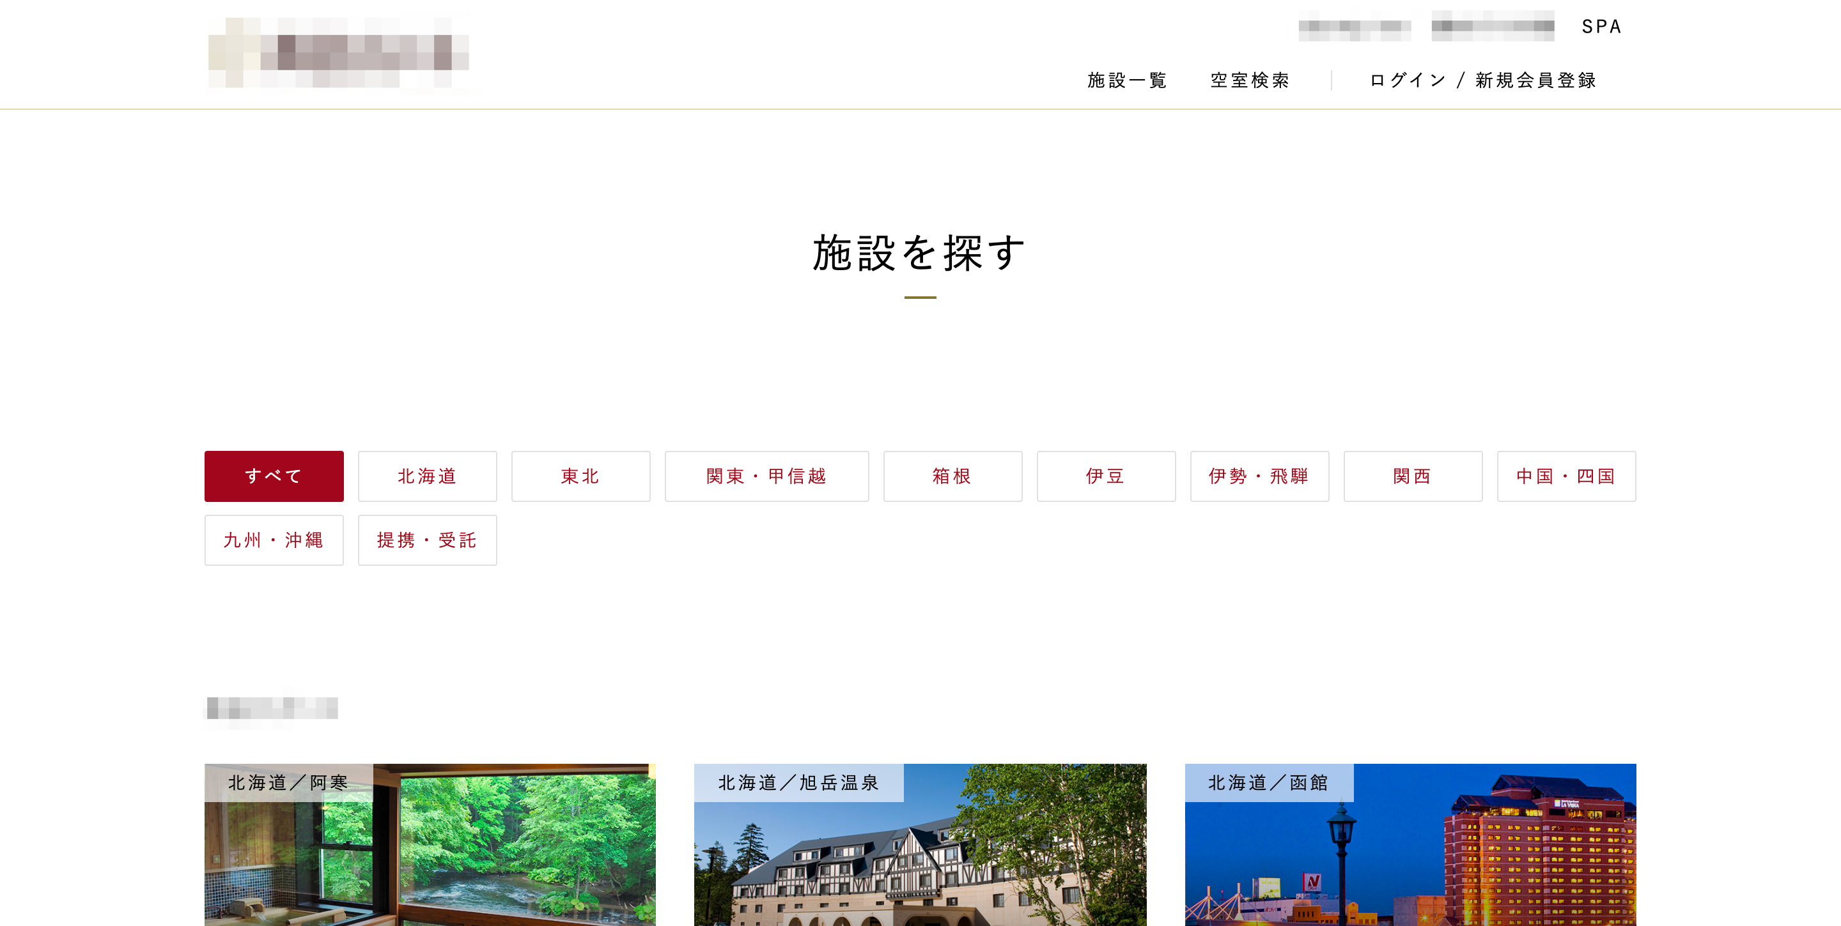This screenshot has height=926, width=1841.
Task: Select 関西 region filter
Action: (1412, 476)
